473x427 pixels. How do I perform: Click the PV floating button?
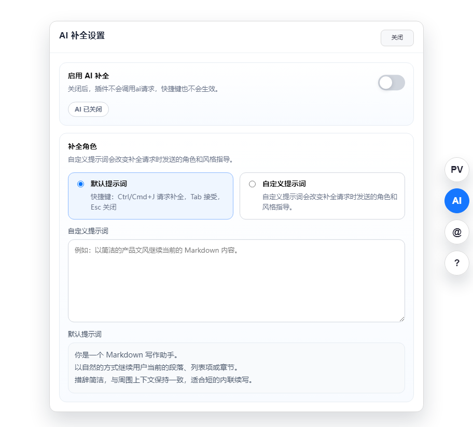coord(456,170)
